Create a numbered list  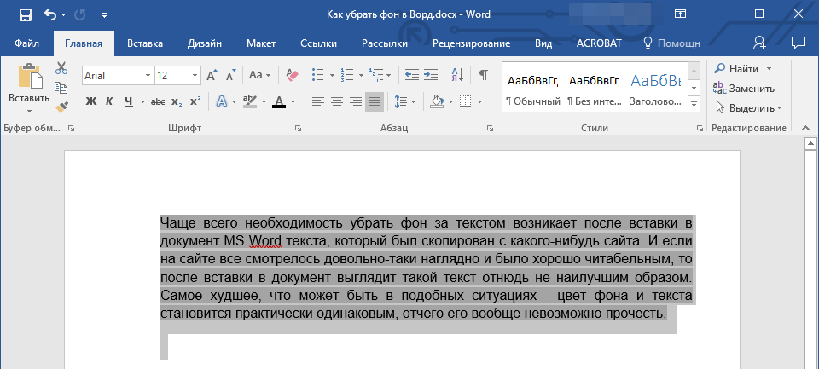pyautogui.click(x=346, y=75)
